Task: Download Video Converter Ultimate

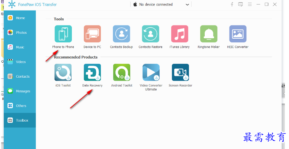Action: 151,72
